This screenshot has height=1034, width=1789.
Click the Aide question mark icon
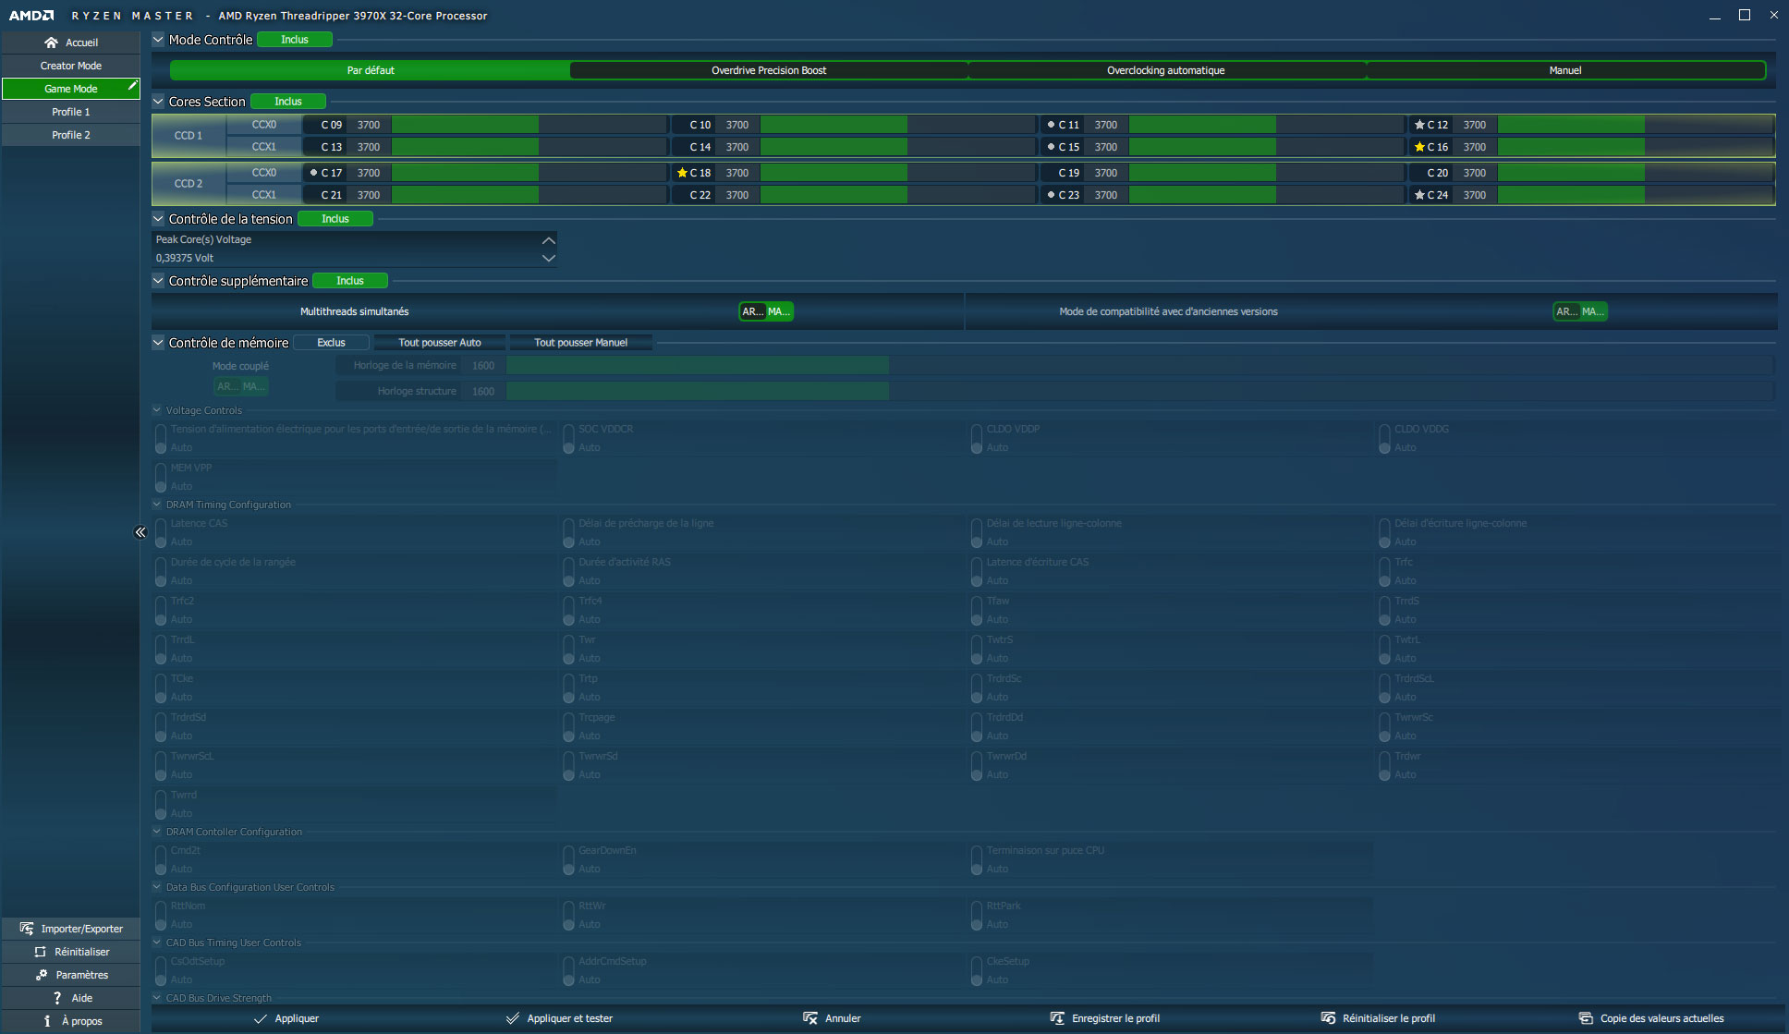click(x=57, y=998)
